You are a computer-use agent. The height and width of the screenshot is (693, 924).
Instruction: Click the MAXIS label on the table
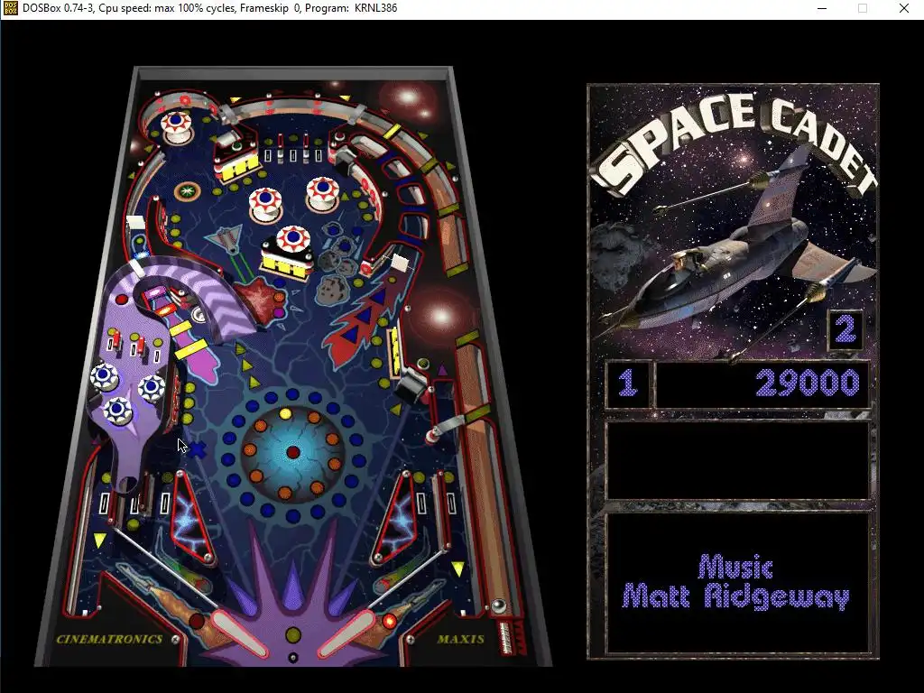point(461,639)
